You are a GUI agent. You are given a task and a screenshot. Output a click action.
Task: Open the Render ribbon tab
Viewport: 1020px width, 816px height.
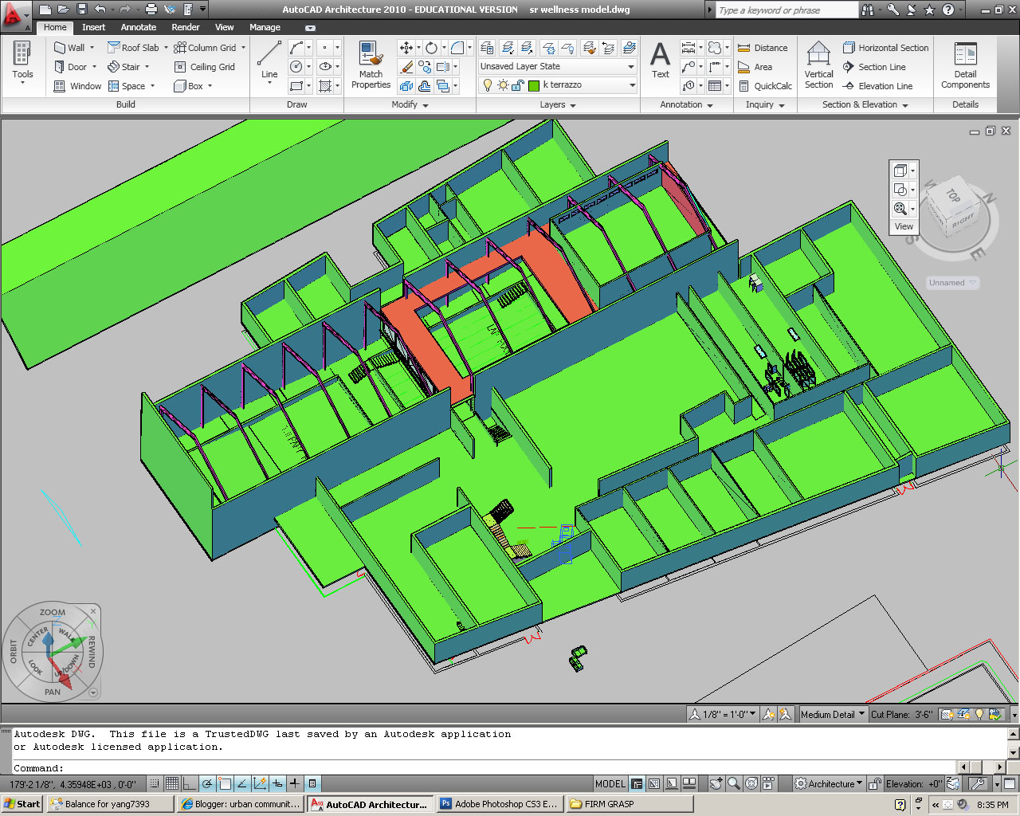(186, 27)
